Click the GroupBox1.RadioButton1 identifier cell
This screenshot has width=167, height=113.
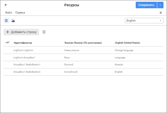(27, 65)
